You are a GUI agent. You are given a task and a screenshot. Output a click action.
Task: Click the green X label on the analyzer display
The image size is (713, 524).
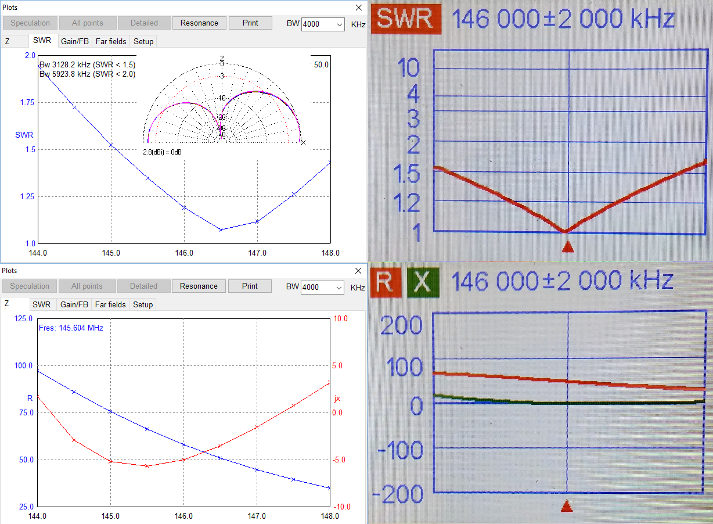pos(422,282)
